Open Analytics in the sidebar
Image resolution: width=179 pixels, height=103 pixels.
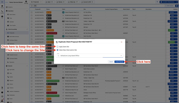(x=10, y=7)
